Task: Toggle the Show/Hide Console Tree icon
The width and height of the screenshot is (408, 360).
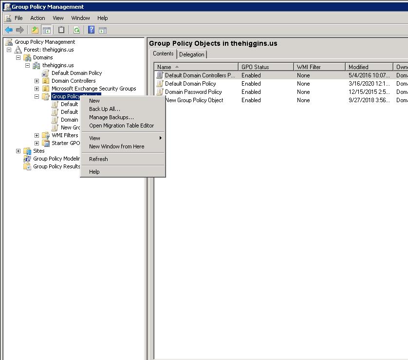Action: pos(46,30)
